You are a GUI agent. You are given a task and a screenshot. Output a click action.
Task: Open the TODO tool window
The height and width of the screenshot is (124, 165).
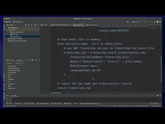pyautogui.click(x=9, y=103)
